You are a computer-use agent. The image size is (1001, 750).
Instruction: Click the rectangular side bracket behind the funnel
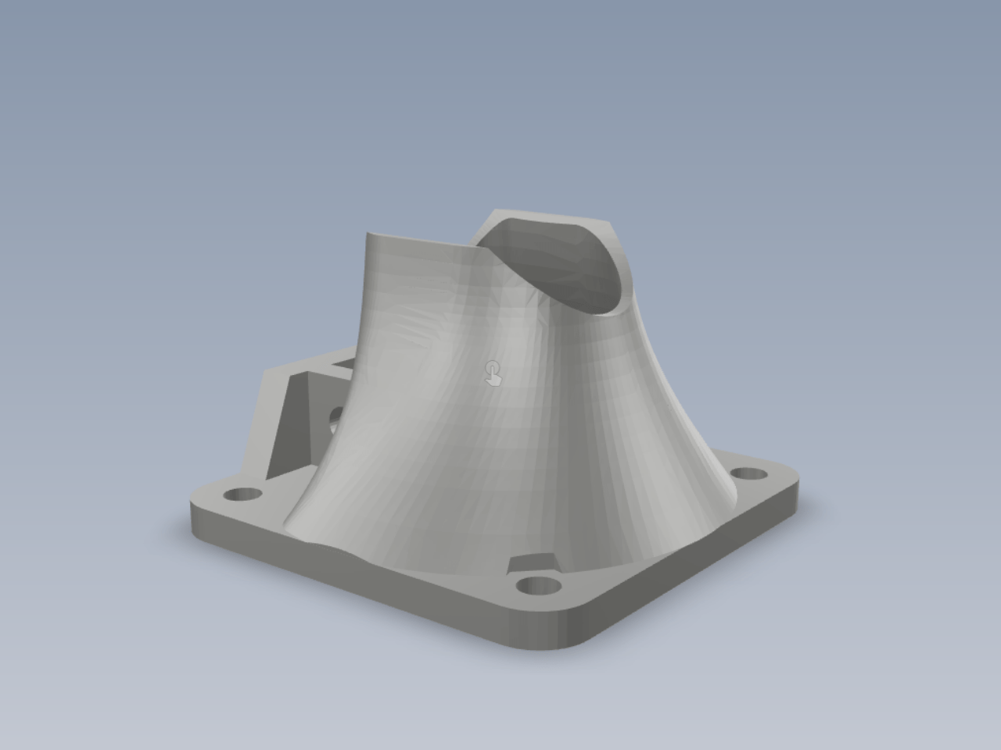pos(301,414)
